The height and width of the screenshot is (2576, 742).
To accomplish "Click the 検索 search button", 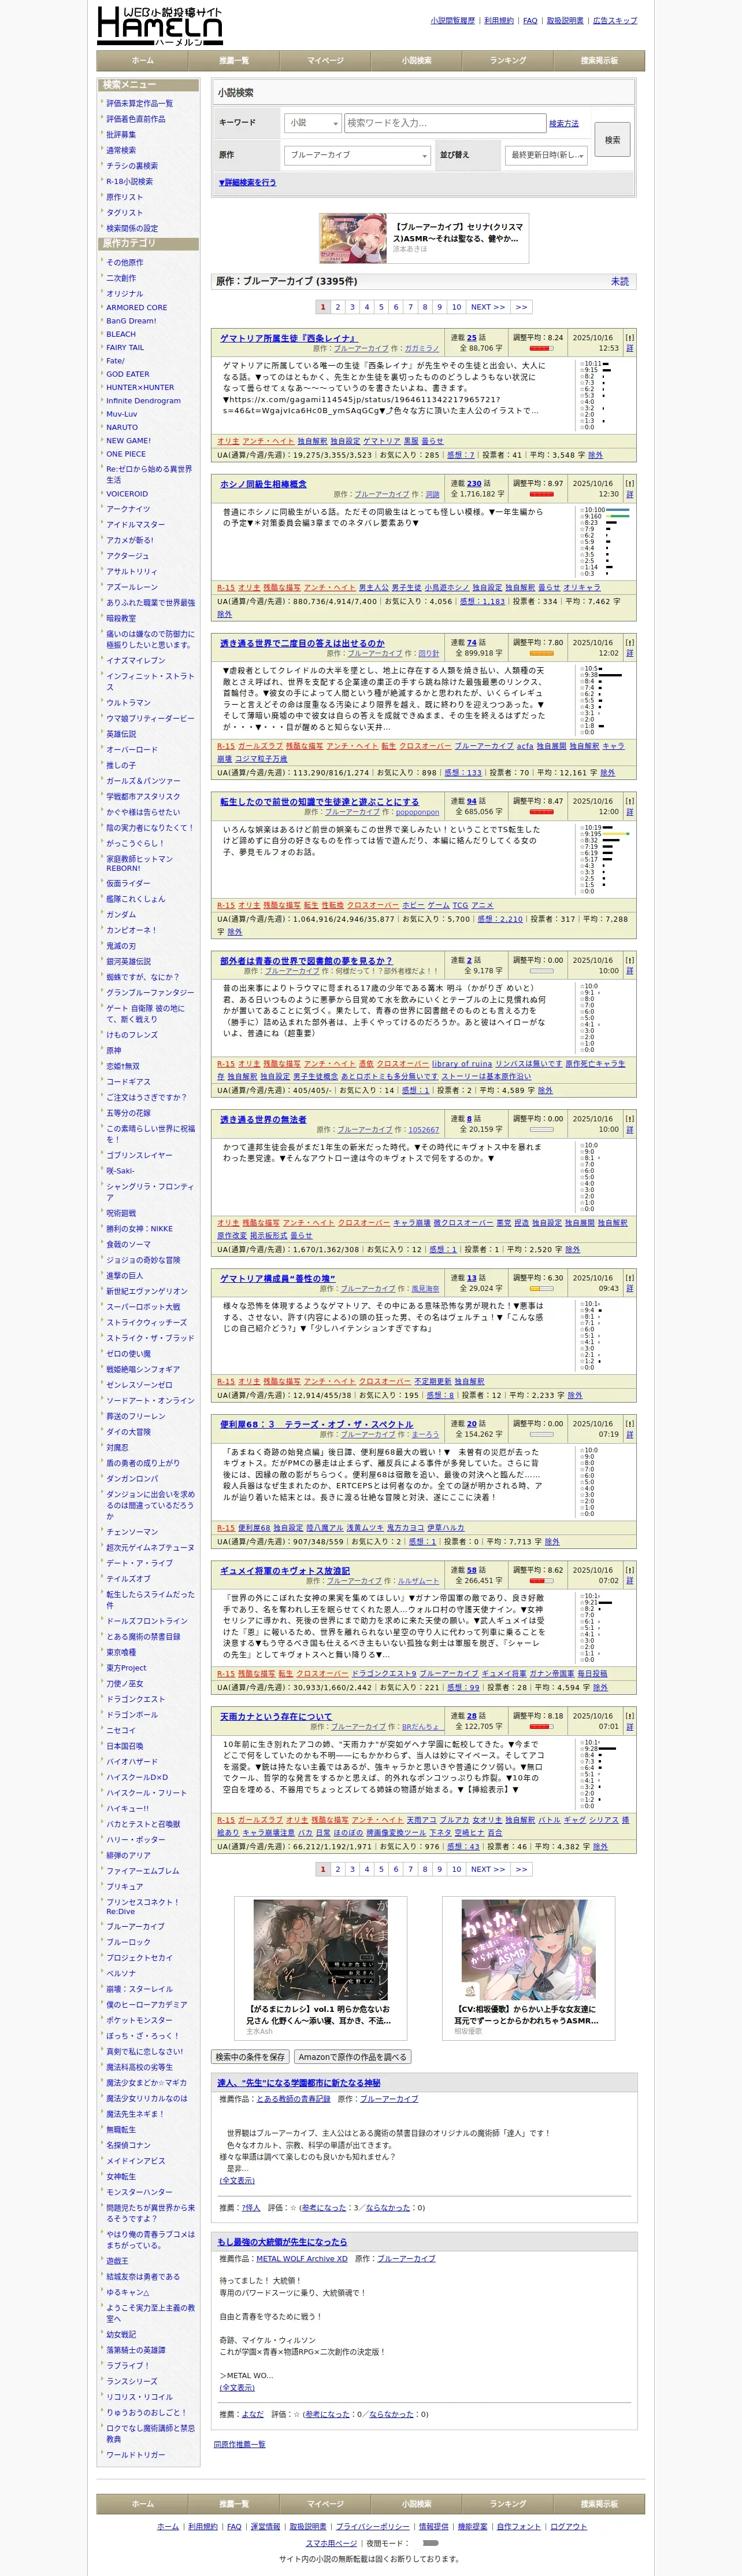I will click(x=612, y=140).
